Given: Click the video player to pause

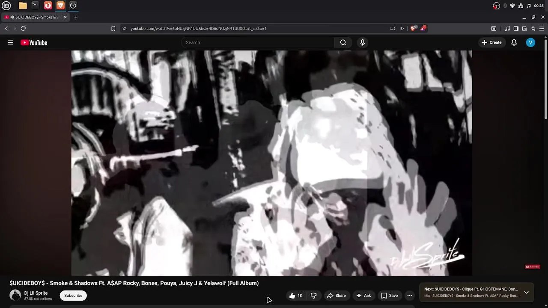Looking at the screenshot, I should click(x=271, y=163).
